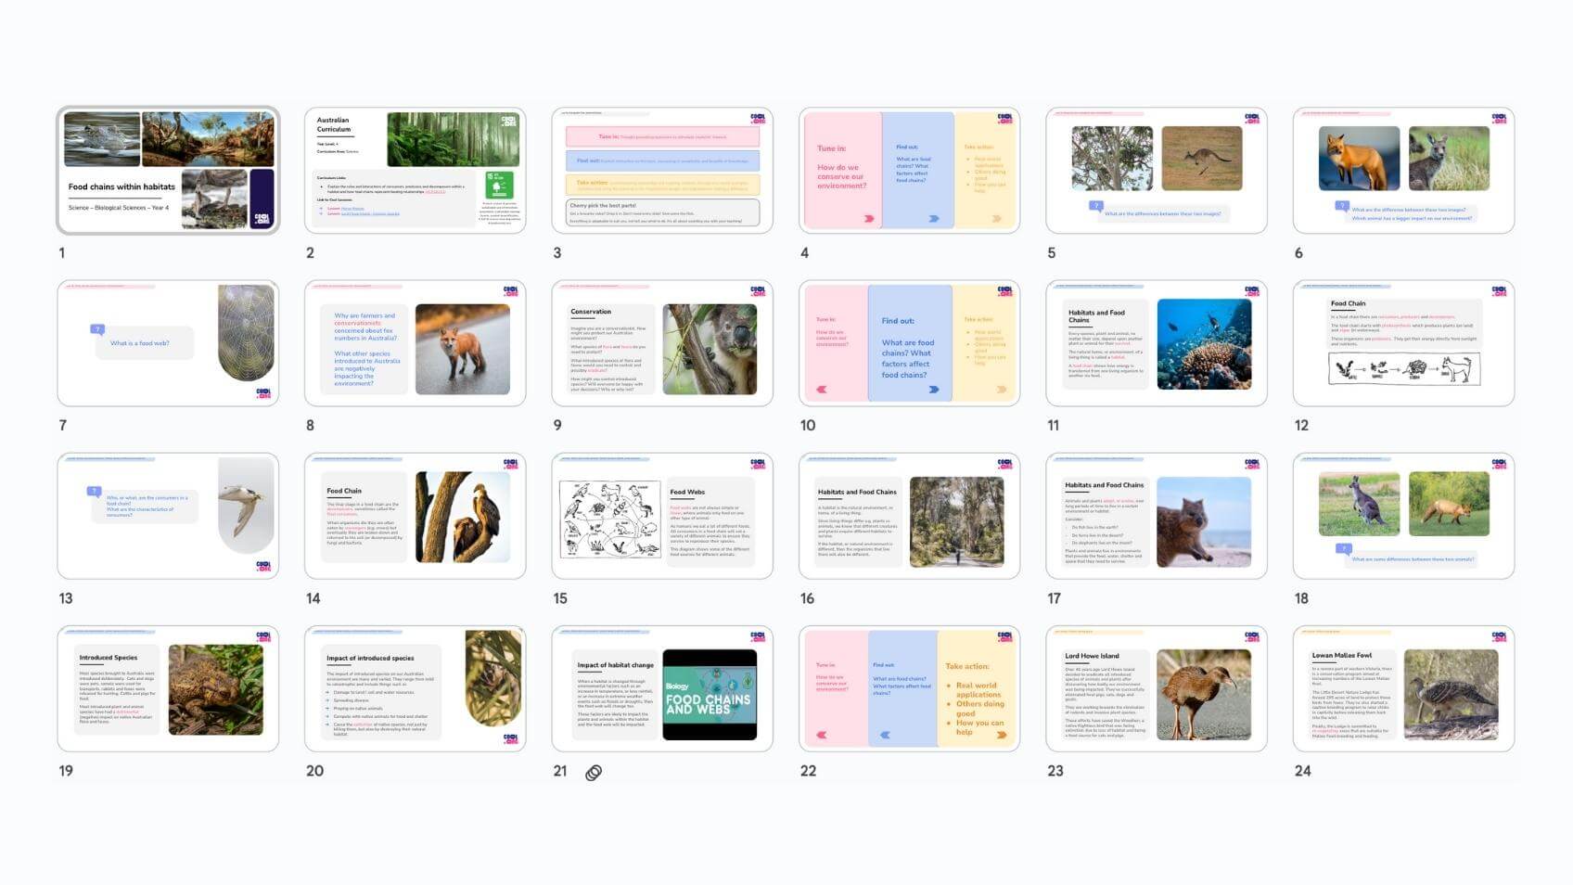Viewport: 1573px width, 885px height.
Task: Select the title slide Food chains within habitats
Action: [168, 171]
